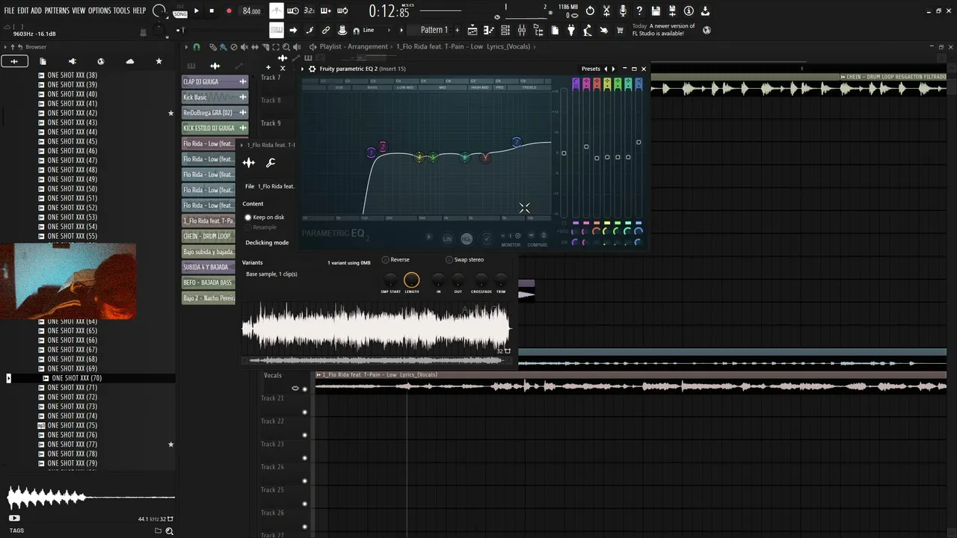Open the Playlist - Arrangement breadcrumb menu
957x538 pixels.
pos(353,46)
